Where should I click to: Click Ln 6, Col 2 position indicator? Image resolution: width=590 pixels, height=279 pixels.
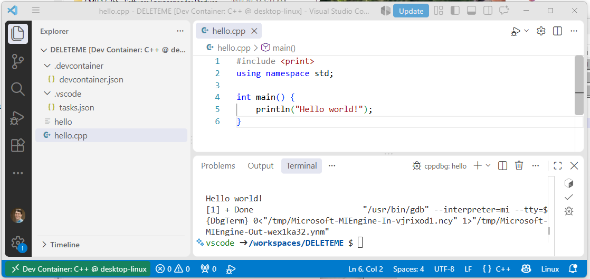pyautogui.click(x=365, y=269)
